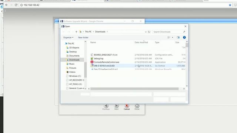Click the ISO archive file icon
Screen dimensions: 237x133
click(92, 66)
